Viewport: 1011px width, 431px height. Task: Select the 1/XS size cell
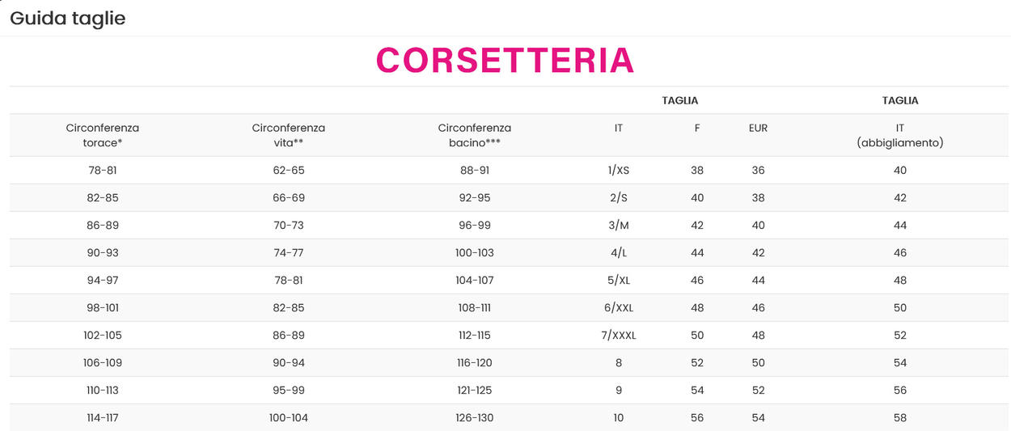point(619,171)
